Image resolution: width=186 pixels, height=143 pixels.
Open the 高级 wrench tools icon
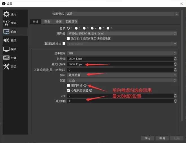(6, 67)
